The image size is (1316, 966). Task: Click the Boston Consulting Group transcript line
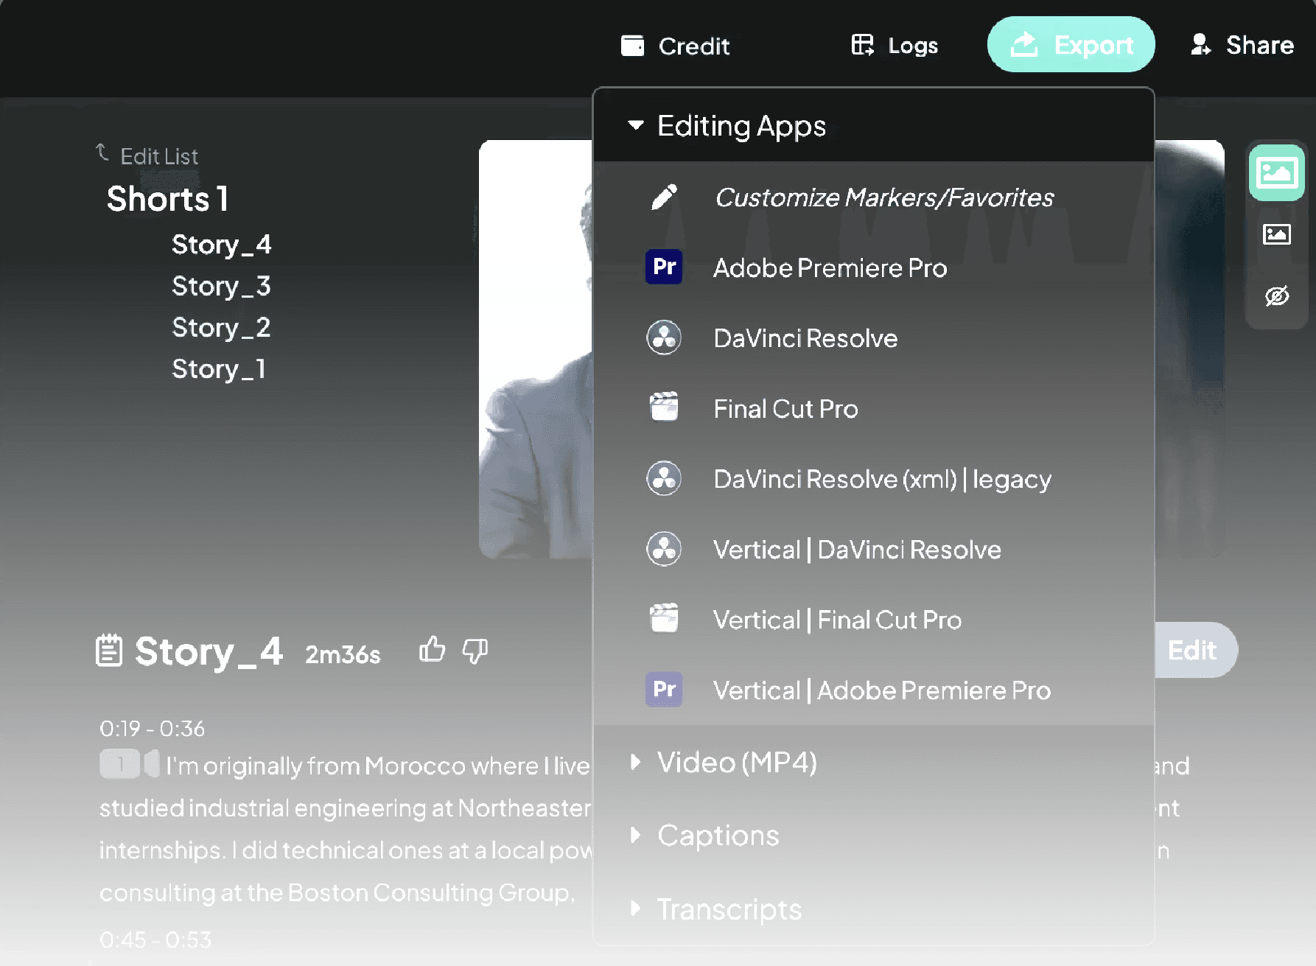(337, 893)
